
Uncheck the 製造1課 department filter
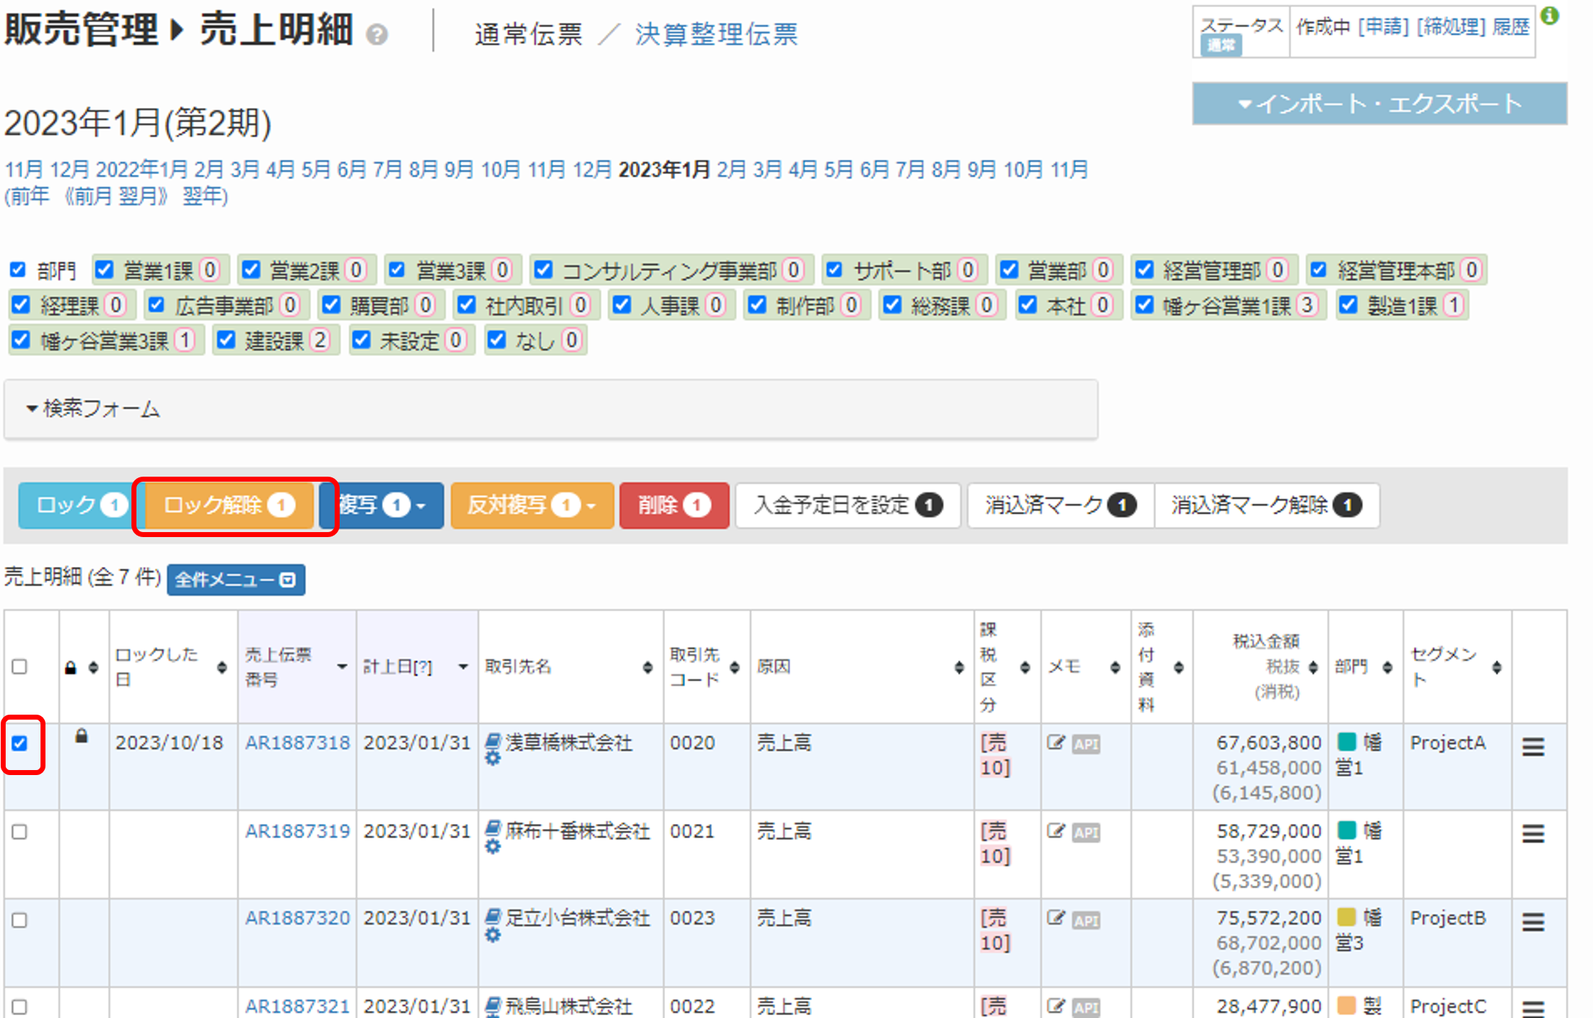coord(1348,305)
